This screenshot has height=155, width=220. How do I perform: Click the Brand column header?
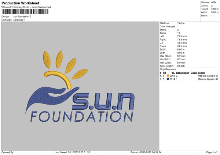[201, 73]
